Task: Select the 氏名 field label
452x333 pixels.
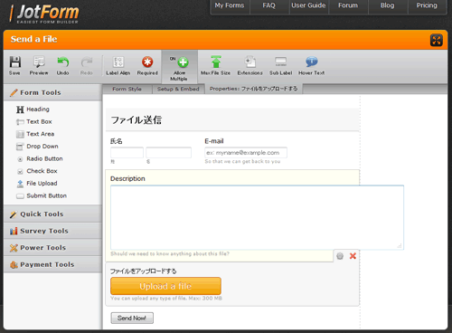Action: (x=117, y=141)
